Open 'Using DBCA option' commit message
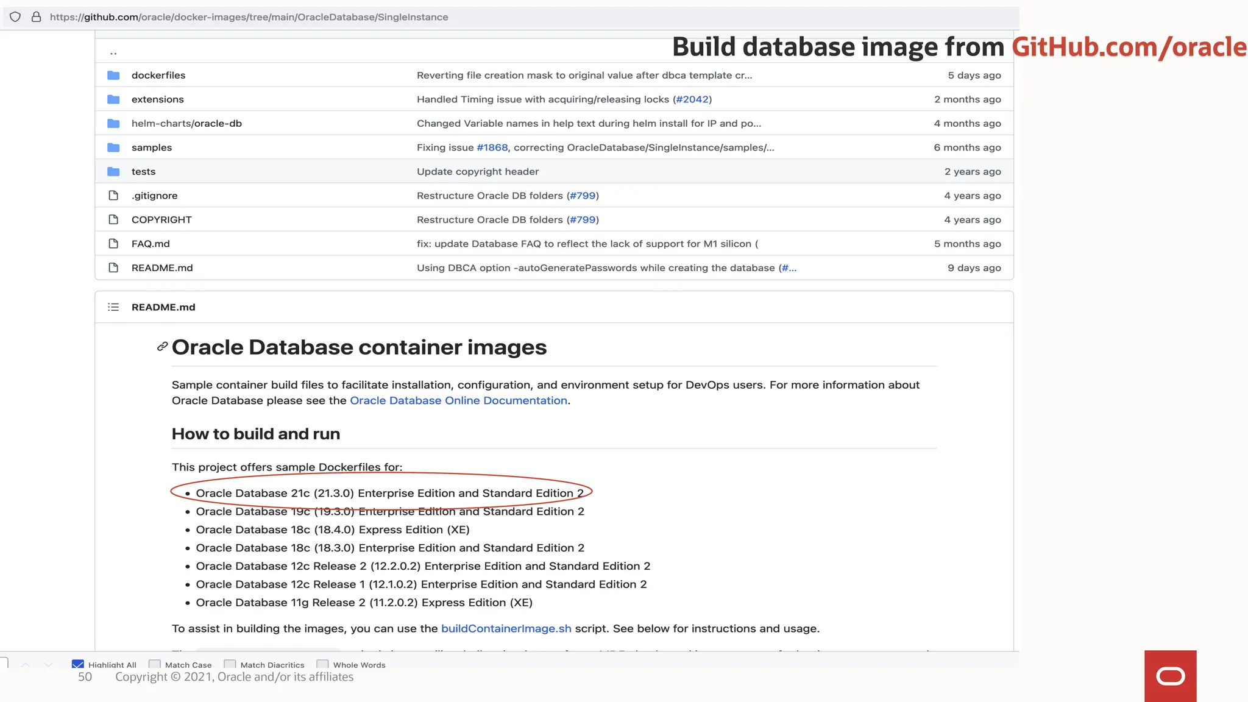This screenshot has width=1248, height=702. point(596,268)
